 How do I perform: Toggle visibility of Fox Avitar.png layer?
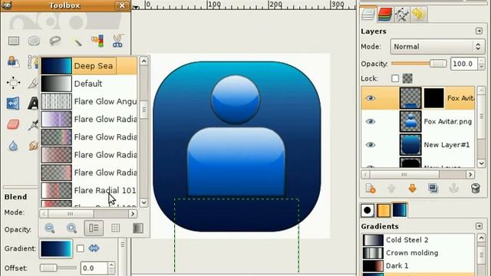point(370,121)
